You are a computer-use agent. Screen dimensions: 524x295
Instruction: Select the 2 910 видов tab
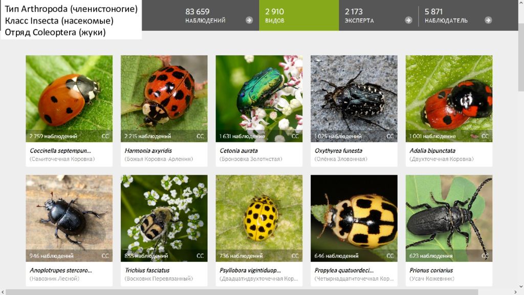point(299,15)
